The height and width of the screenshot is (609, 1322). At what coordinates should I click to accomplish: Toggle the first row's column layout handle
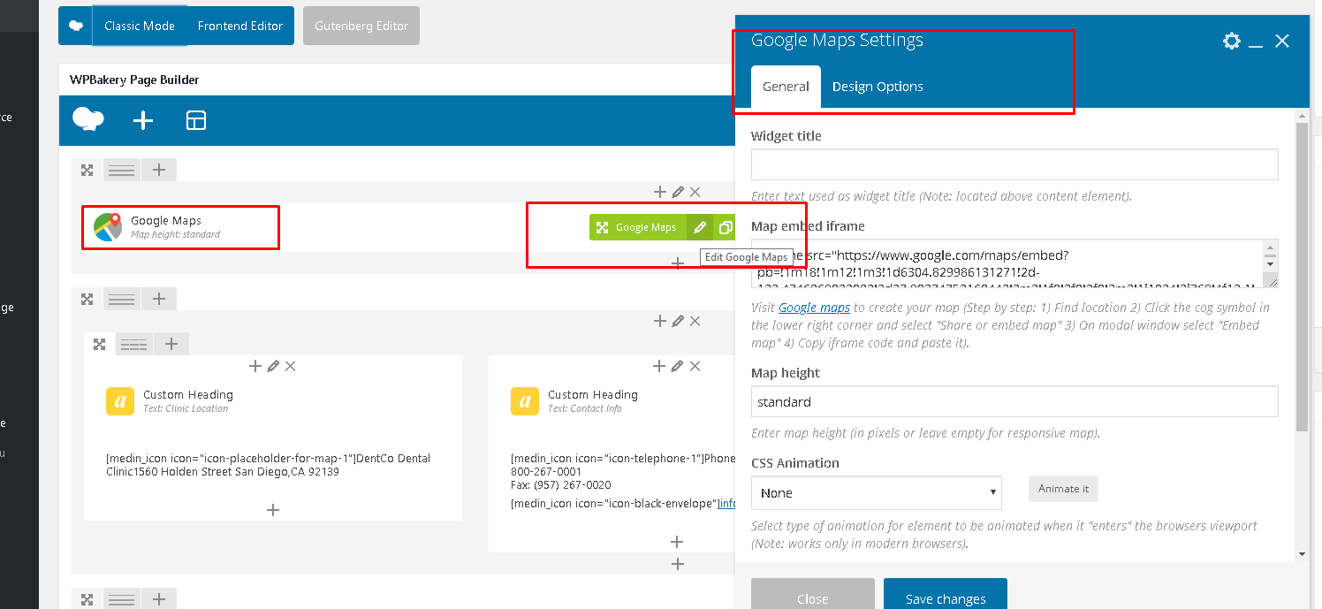click(x=122, y=170)
